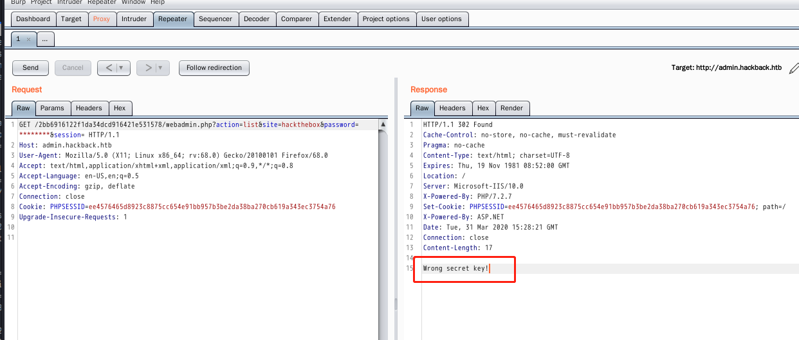Click the Date response header line

point(490,227)
